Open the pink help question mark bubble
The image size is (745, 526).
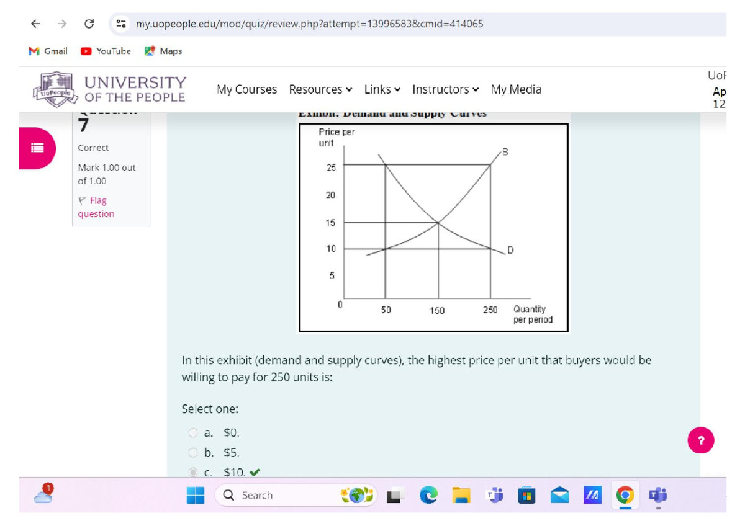[x=701, y=440]
